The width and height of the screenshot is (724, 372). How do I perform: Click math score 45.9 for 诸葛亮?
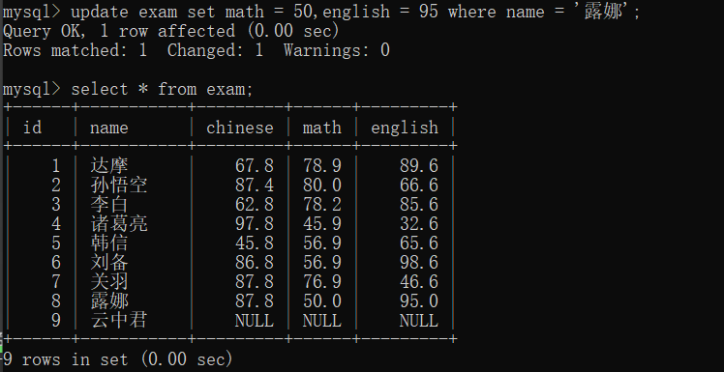click(322, 224)
